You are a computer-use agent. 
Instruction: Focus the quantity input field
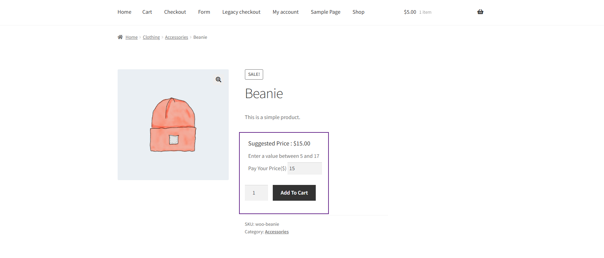256,193
